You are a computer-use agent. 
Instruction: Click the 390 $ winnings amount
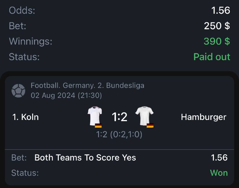click(x=217, y=41)
